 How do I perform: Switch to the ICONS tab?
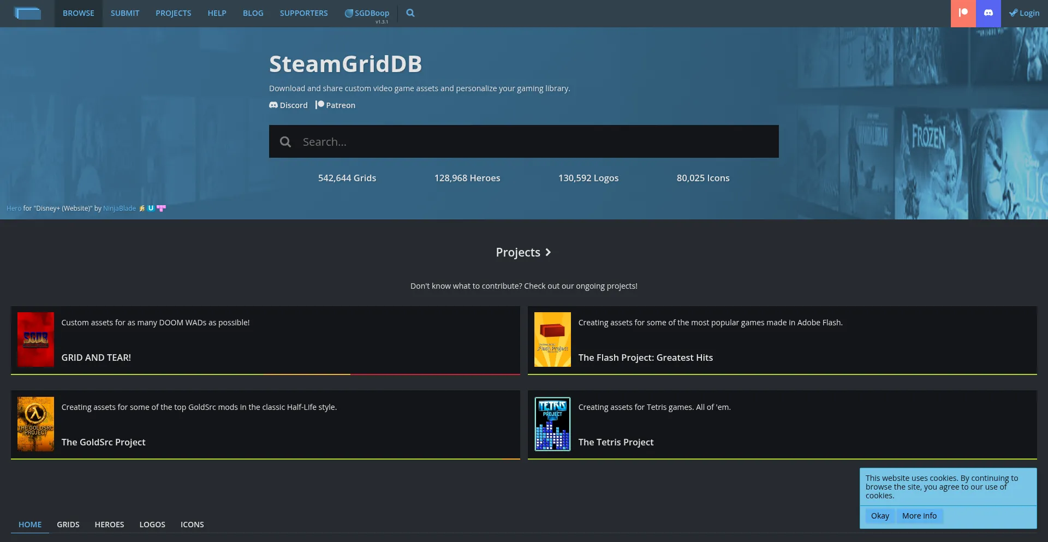coord(192,525)
